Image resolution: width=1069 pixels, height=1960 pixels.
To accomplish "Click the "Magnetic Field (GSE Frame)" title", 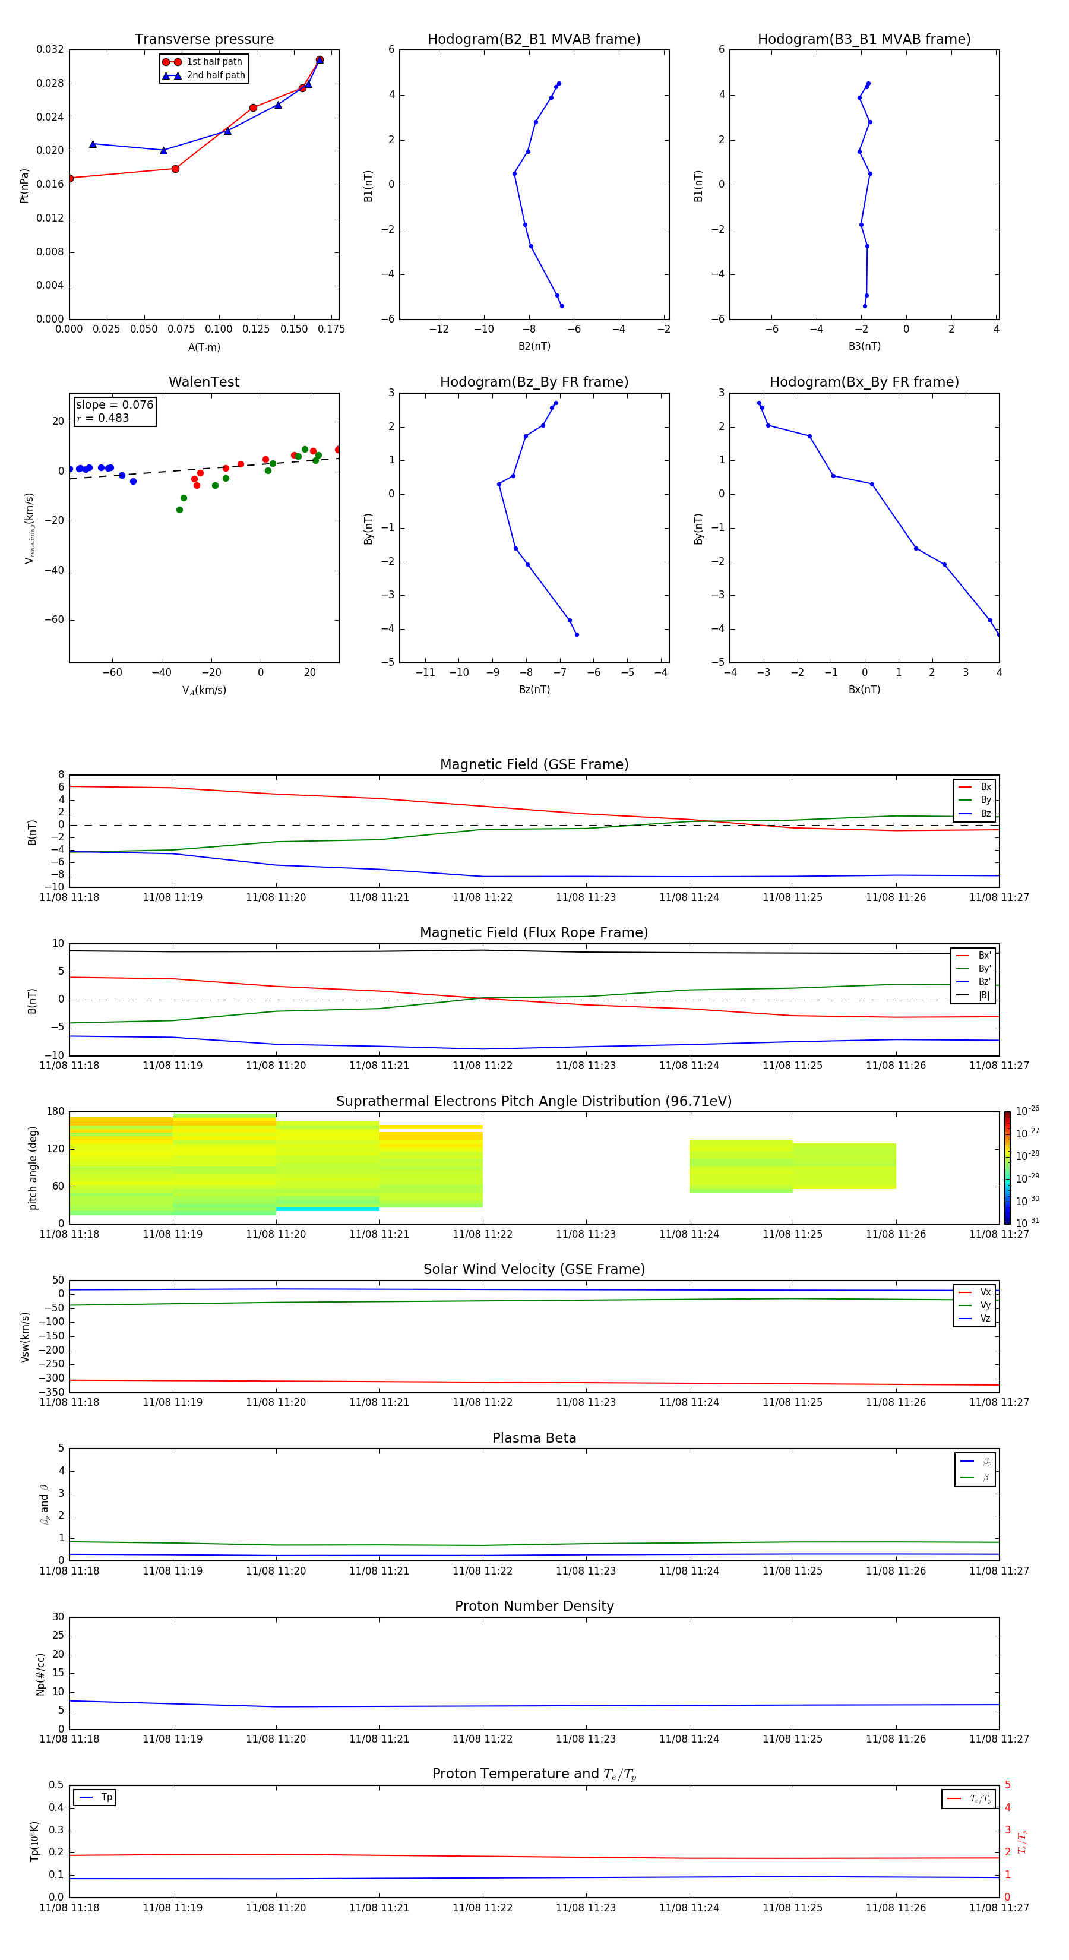I will tap(534, 764).
